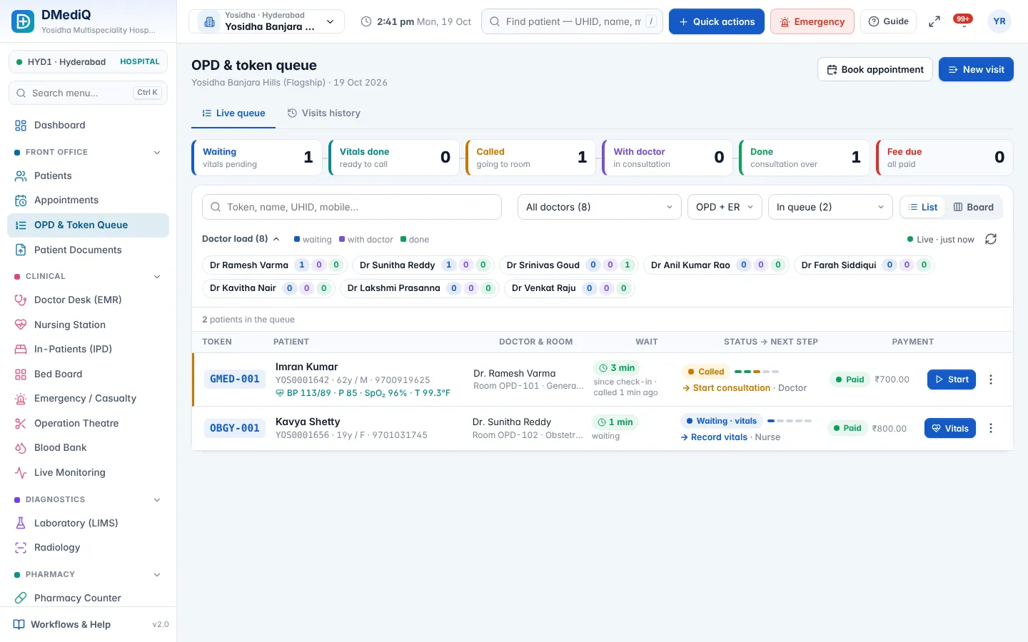Click Book appointment button

(875, 69)
